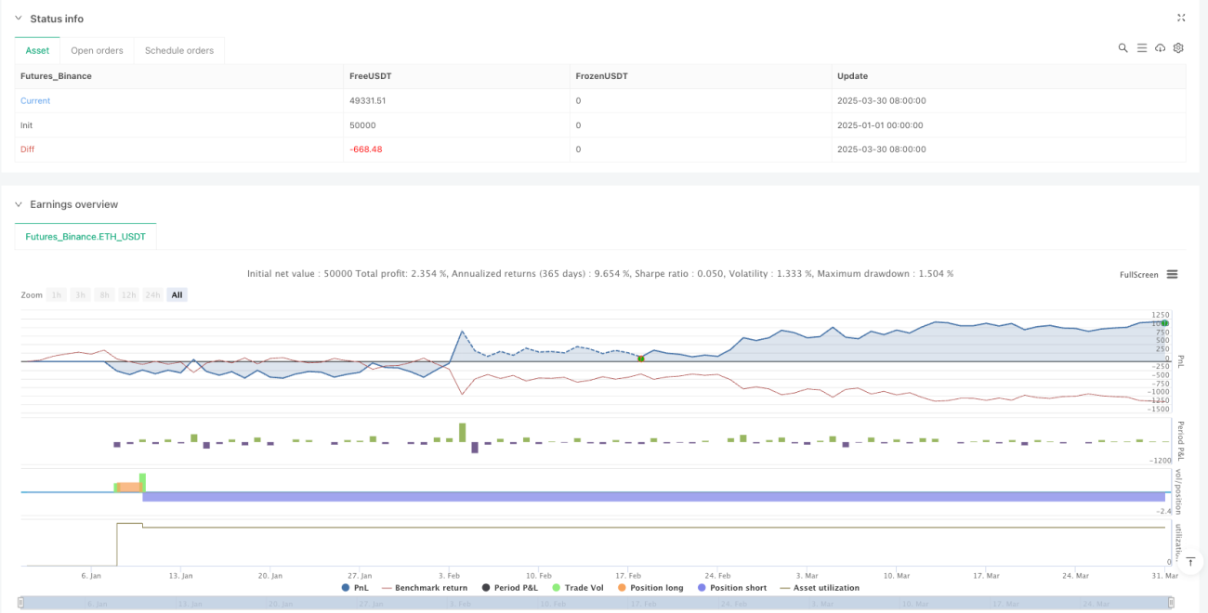
Task: Open the settings gear icon
Action: [x=1178, y=48]
